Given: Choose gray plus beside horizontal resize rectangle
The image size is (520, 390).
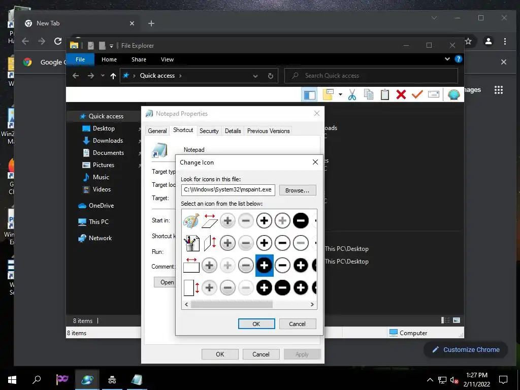Looking at the screenshot, I should pos(210,265).
